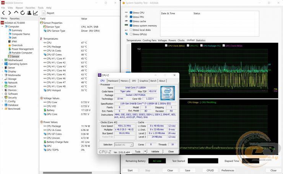Image resolution: width=283 pixels, height=174 pixels.
Task: Select the Summary icon in tree
Action: (x=10, y=30)
